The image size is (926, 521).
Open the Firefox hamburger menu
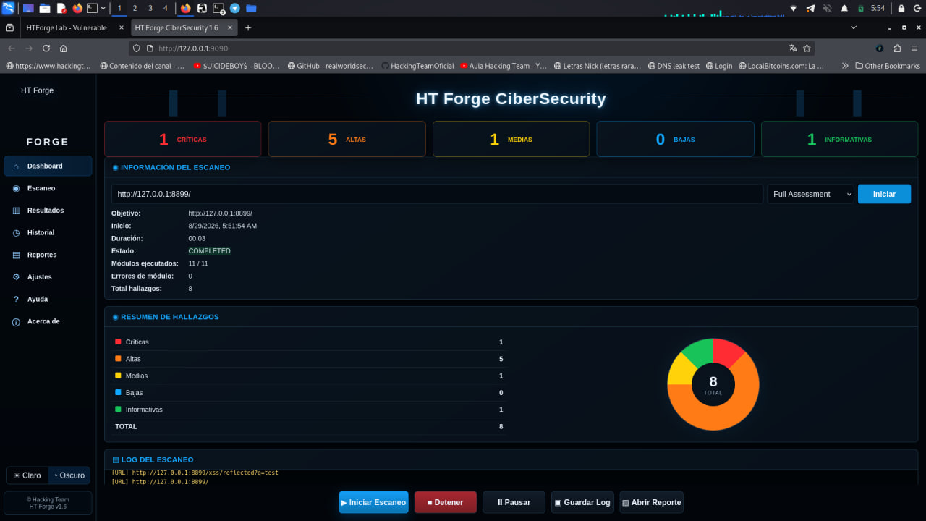(x=914, y=48)
